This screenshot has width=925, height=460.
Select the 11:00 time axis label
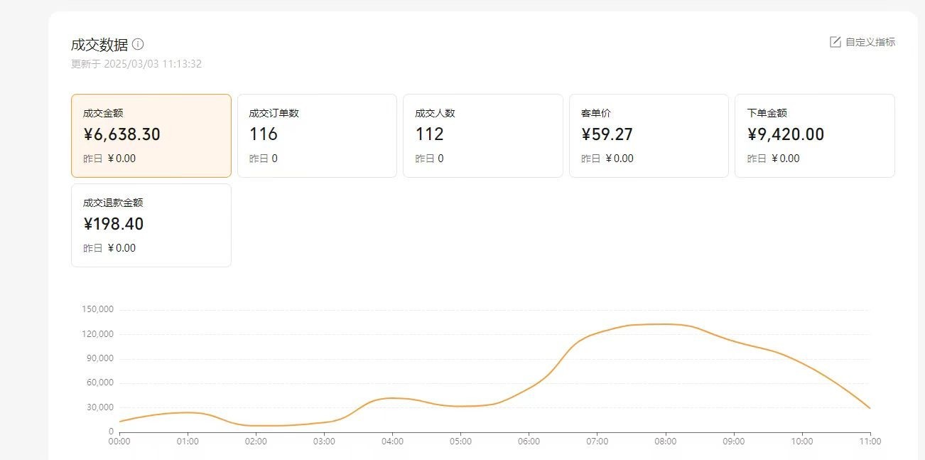pyautogui.click(x=870, y=442)
